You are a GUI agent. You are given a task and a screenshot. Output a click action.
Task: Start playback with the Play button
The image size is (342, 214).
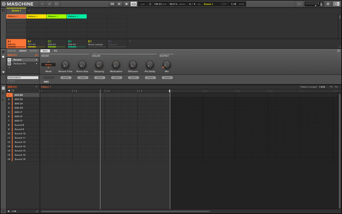click(x=119, y=4)
